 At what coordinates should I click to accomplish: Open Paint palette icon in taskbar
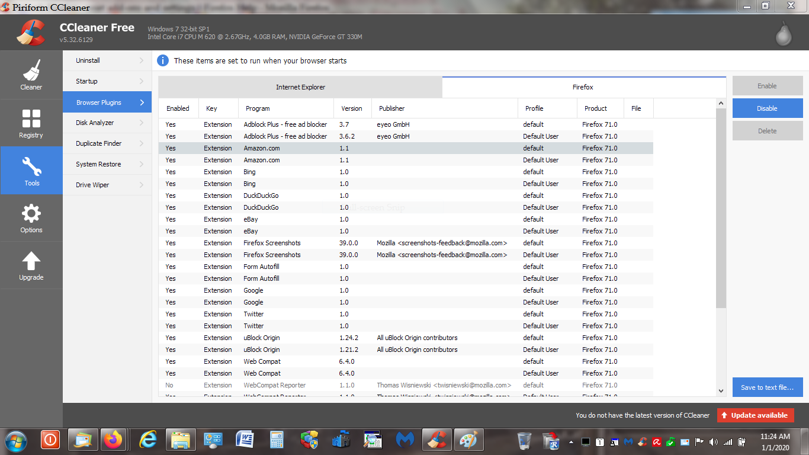click(x=468, y=440)
